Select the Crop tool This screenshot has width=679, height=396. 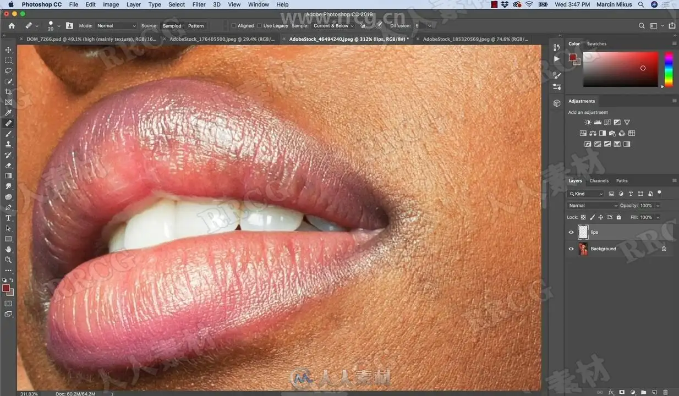(x=8, y=92)
